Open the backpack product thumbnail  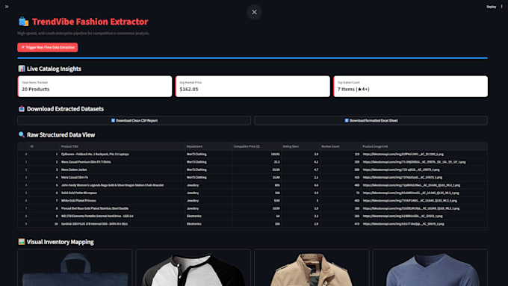tap(75, 268)
